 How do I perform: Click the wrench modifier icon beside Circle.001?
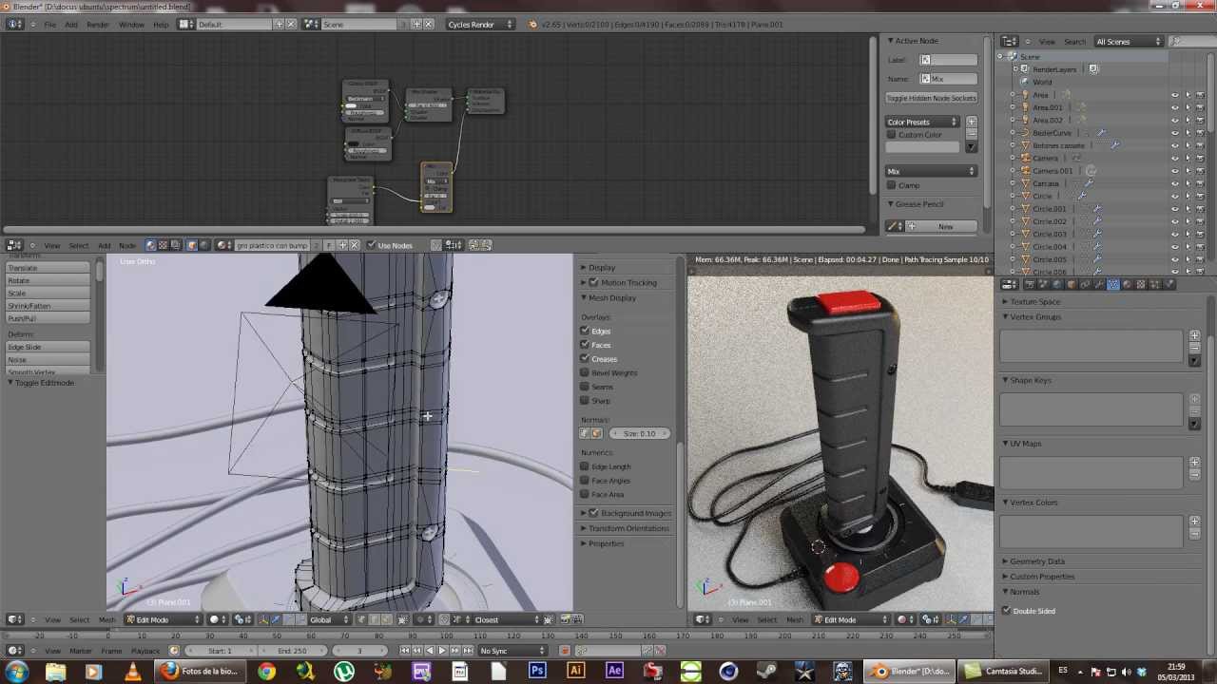click(x=1096, y=209)
